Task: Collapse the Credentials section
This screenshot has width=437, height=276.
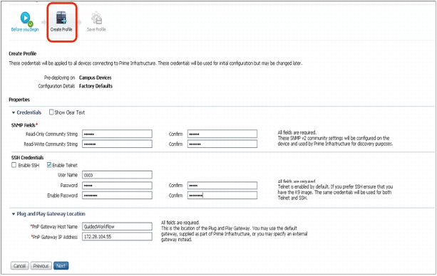Action: pos(14,112)
